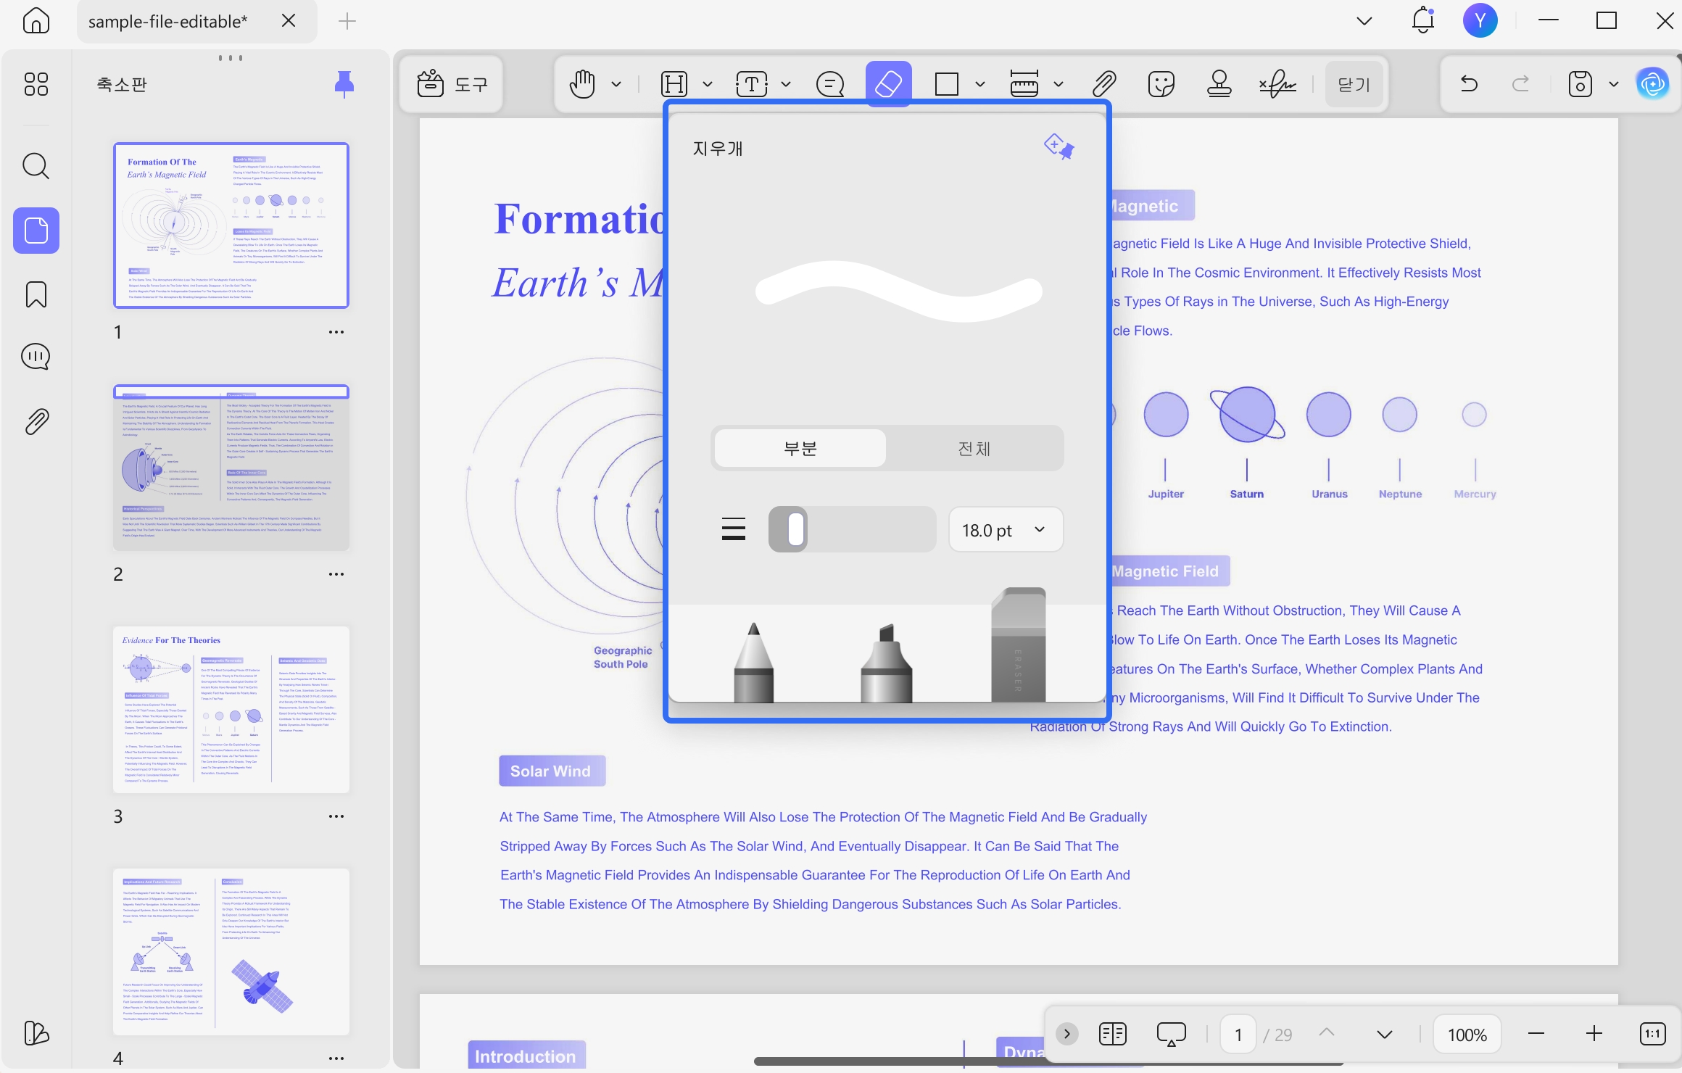
Task: Expand hand tool options arrow
Action: pos(616,84)
